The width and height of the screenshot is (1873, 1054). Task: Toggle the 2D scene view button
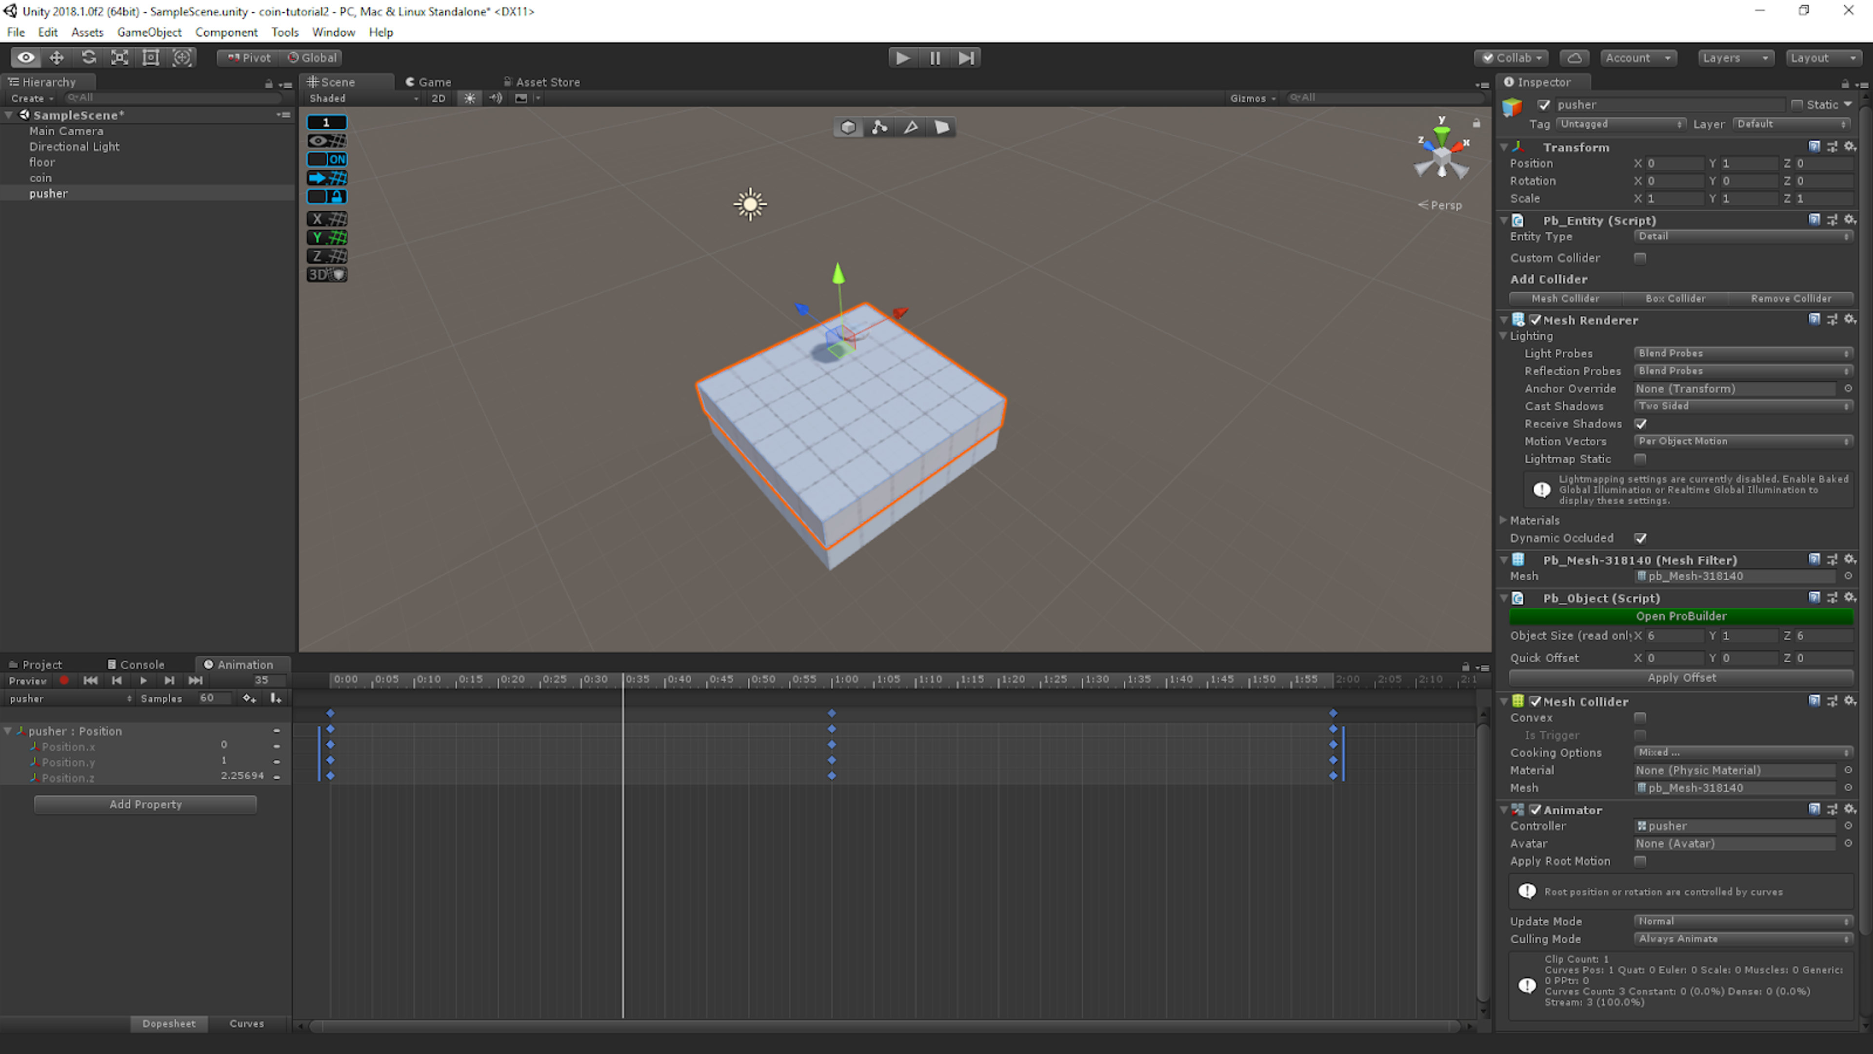pos(438,98)
